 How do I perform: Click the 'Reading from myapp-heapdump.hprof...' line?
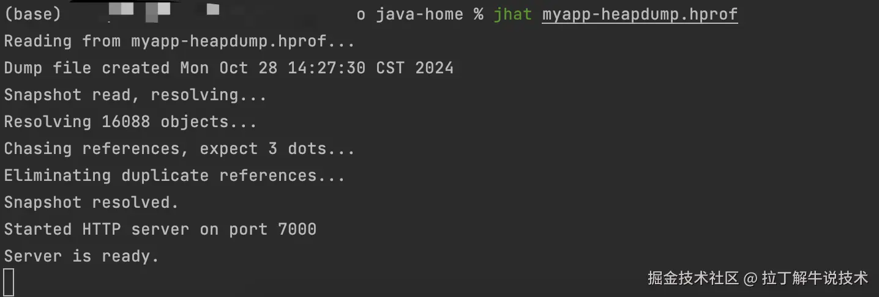[179, 41]
